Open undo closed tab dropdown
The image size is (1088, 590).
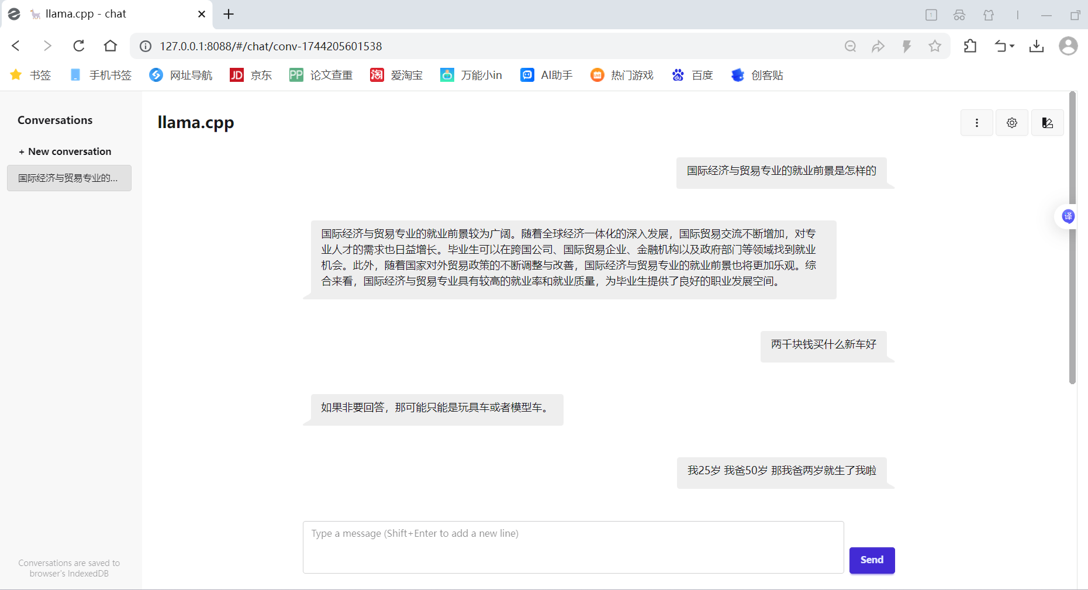(1004, 46)
